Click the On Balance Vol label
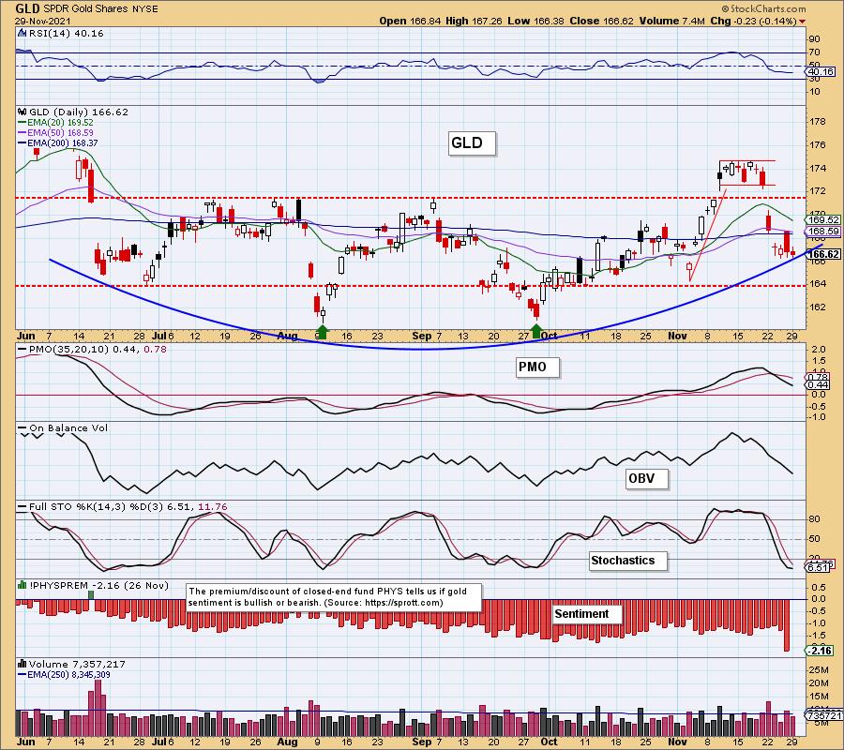 pos(68,428)
